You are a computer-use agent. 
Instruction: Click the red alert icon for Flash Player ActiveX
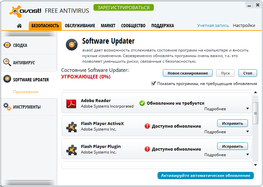click(x=147, y=126)
